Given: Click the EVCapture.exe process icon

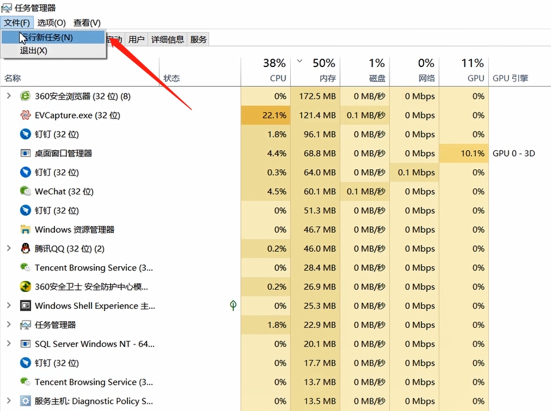Looking at the screenshot, I should 25,115.
